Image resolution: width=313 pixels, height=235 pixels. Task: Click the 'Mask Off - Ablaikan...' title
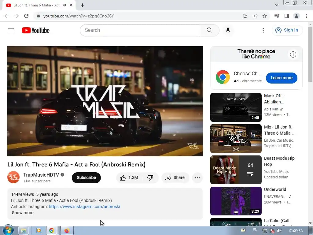tap(274, 99)
